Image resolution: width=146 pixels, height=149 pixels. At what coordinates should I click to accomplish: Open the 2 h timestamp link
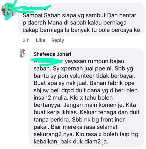pos(26,40)
